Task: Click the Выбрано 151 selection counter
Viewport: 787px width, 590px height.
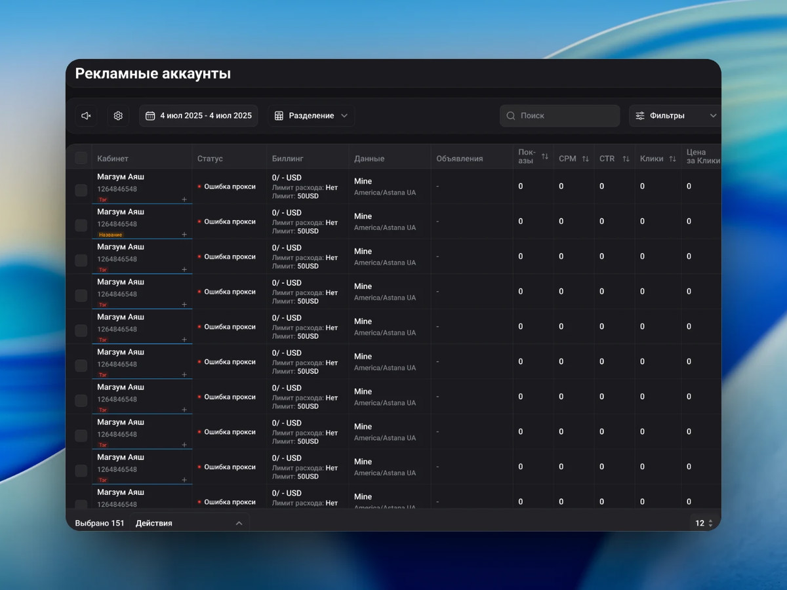Action: (x=100, y=523)
